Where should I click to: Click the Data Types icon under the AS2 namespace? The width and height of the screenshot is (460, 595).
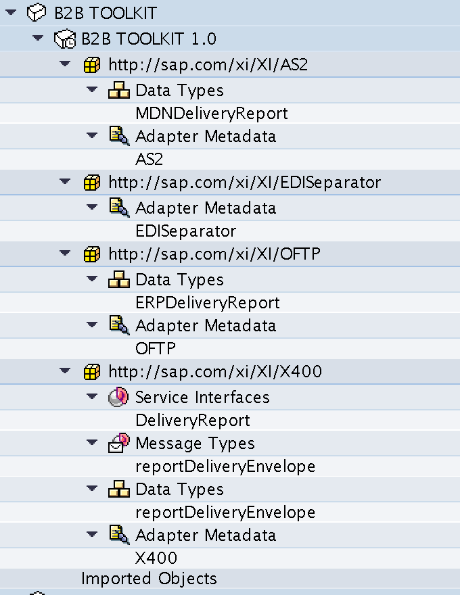(119, 91)
